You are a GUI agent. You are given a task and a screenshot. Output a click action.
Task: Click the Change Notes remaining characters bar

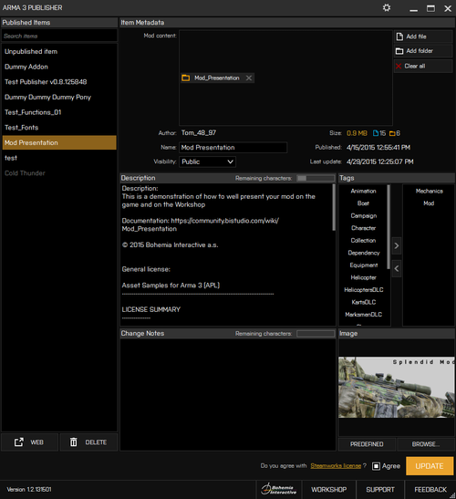316,334
